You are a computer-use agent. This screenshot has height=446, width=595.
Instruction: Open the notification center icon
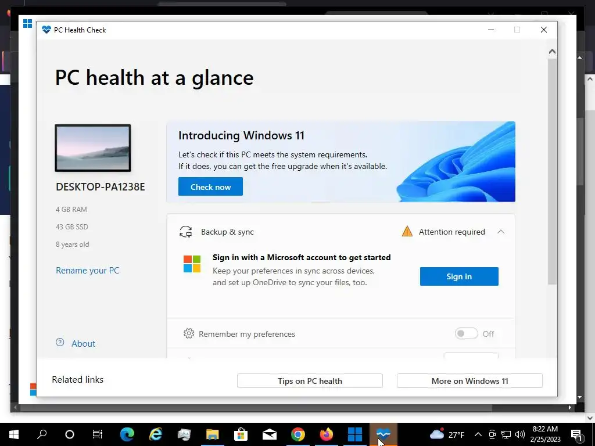pyautogui.click(x=576, y=434)
